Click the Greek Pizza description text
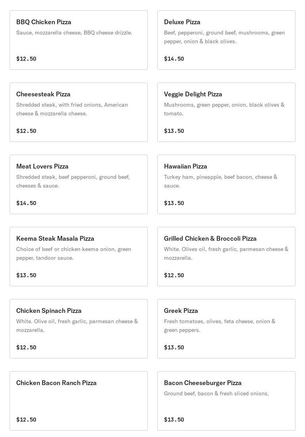This screenshot has height=437, width=305. pos(219,326)
